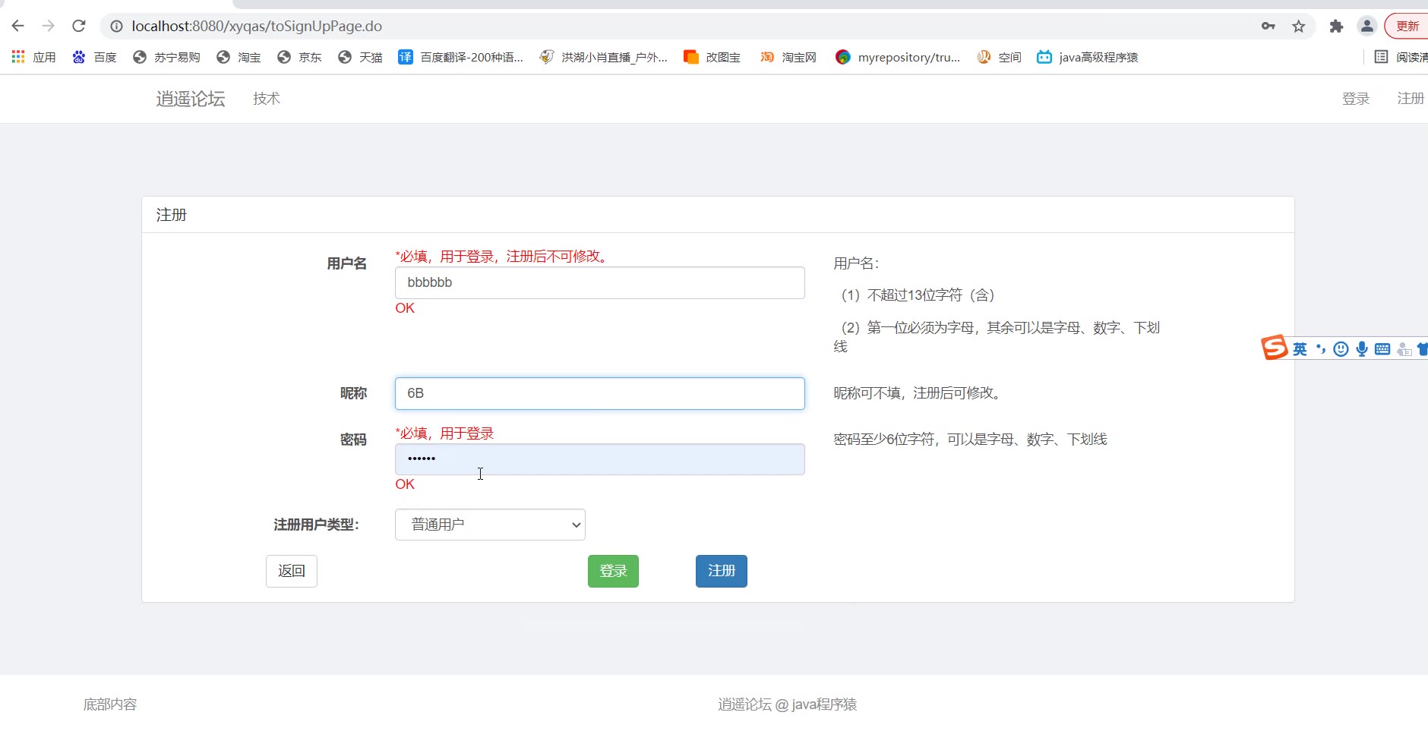The height and width of the screenshot is (747, 1428).
Task: Click the Sogou input method S logo
Action: tap(1274, 348)
